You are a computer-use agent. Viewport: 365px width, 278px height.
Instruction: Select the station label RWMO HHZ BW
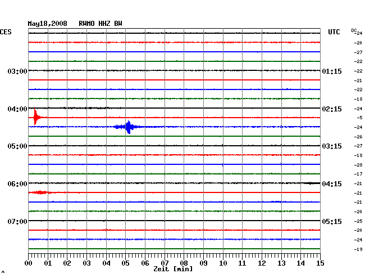101,24
